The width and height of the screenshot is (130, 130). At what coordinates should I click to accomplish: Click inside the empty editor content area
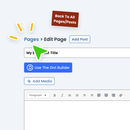(x=77, y=115)
